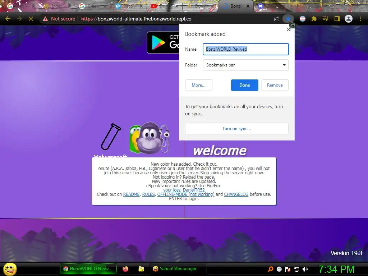Open the smiley Start button

click(x=10, y=269)
